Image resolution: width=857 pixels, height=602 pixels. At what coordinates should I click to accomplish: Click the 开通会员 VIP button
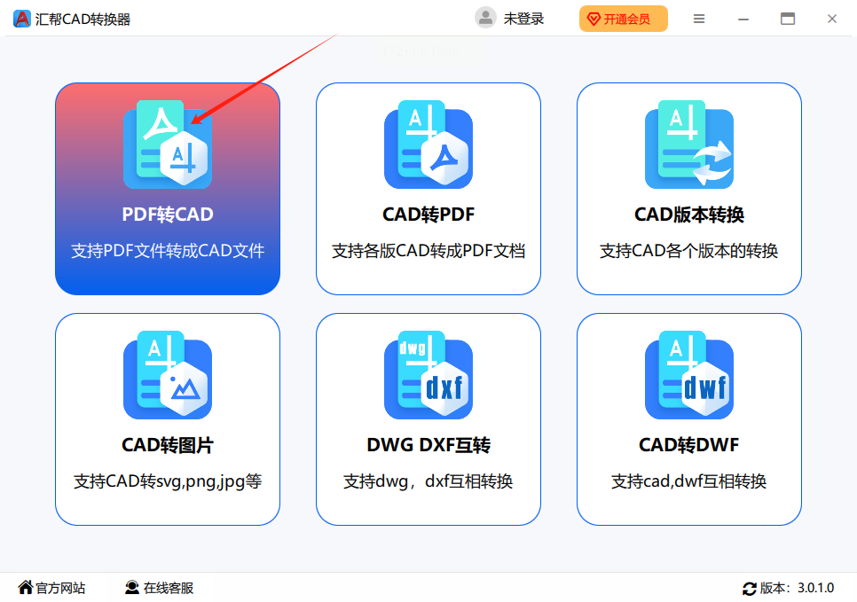[x=623, y=20]
